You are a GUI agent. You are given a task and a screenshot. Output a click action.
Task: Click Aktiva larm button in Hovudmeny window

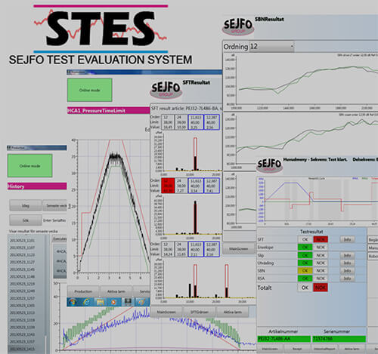pyautogui.click(x=352, y=349)
